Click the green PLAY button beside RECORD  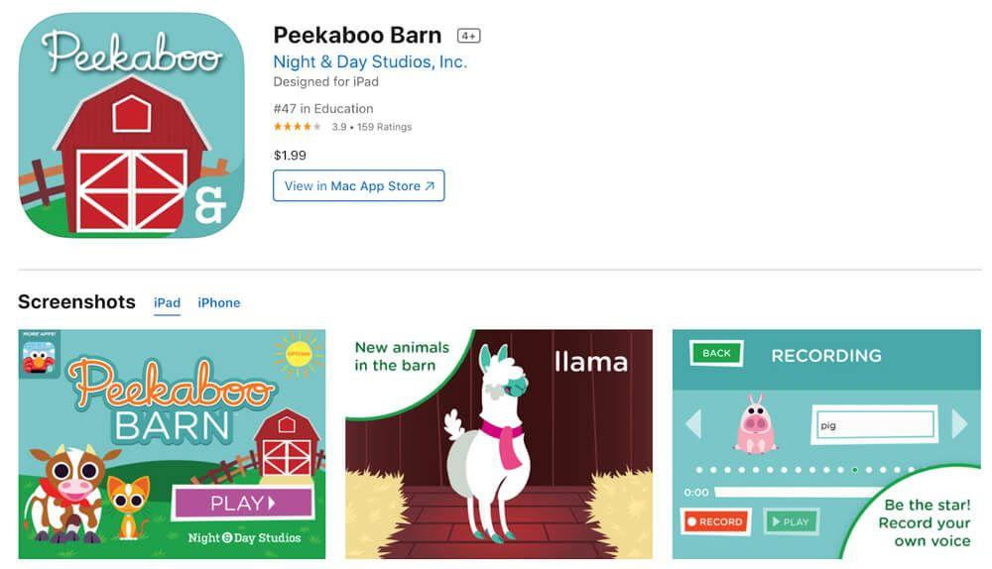[x=791, y=521]
